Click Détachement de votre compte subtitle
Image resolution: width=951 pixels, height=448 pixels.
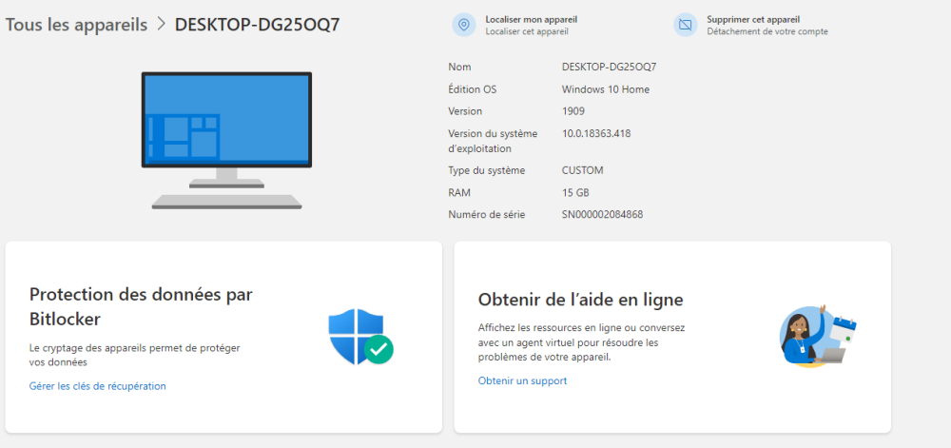(767, 31)
